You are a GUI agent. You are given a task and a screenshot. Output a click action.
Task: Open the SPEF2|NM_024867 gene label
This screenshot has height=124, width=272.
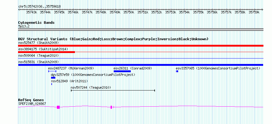coord(32,104)
